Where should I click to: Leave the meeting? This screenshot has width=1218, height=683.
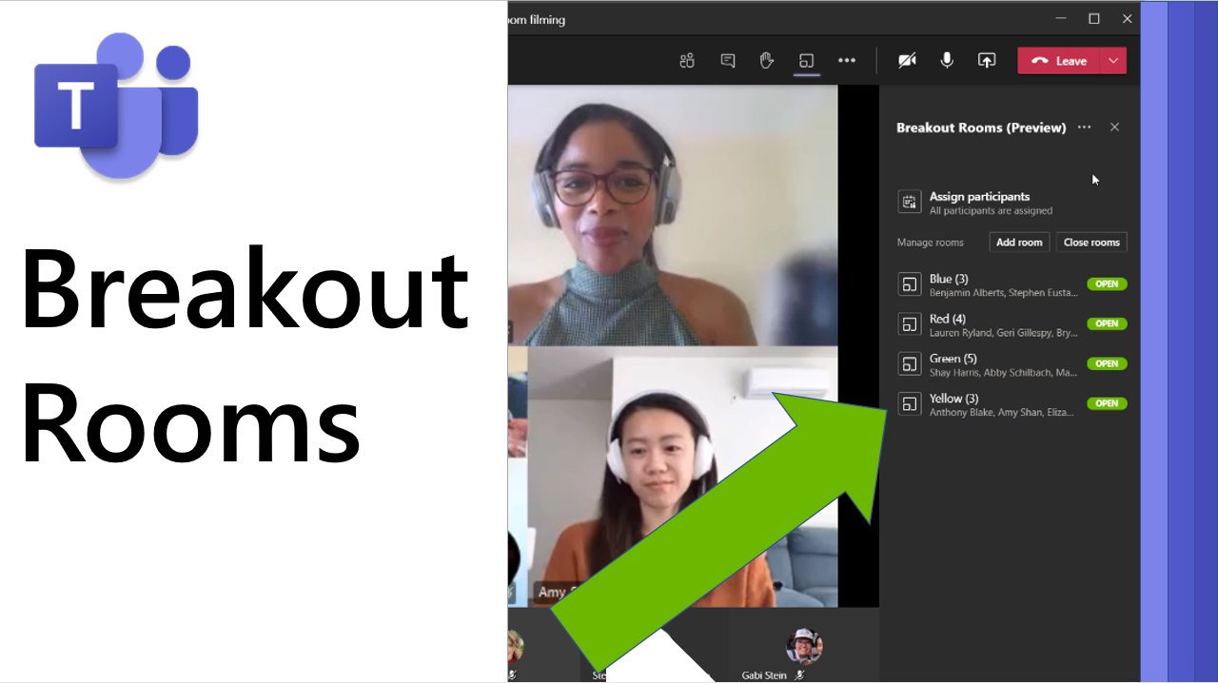1059,61
